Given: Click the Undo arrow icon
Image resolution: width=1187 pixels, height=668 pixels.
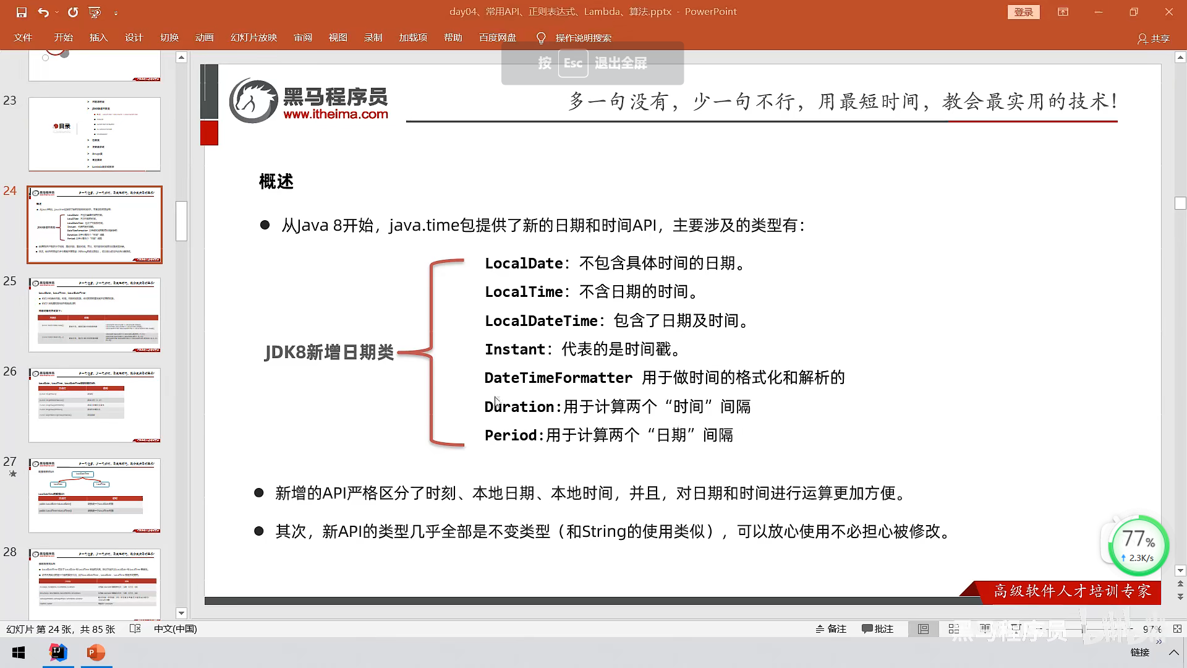Looking at the screenshot, I should point(43,12).
